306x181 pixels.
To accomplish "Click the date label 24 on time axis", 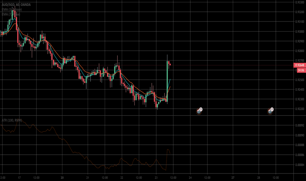I will pos(190,178).
